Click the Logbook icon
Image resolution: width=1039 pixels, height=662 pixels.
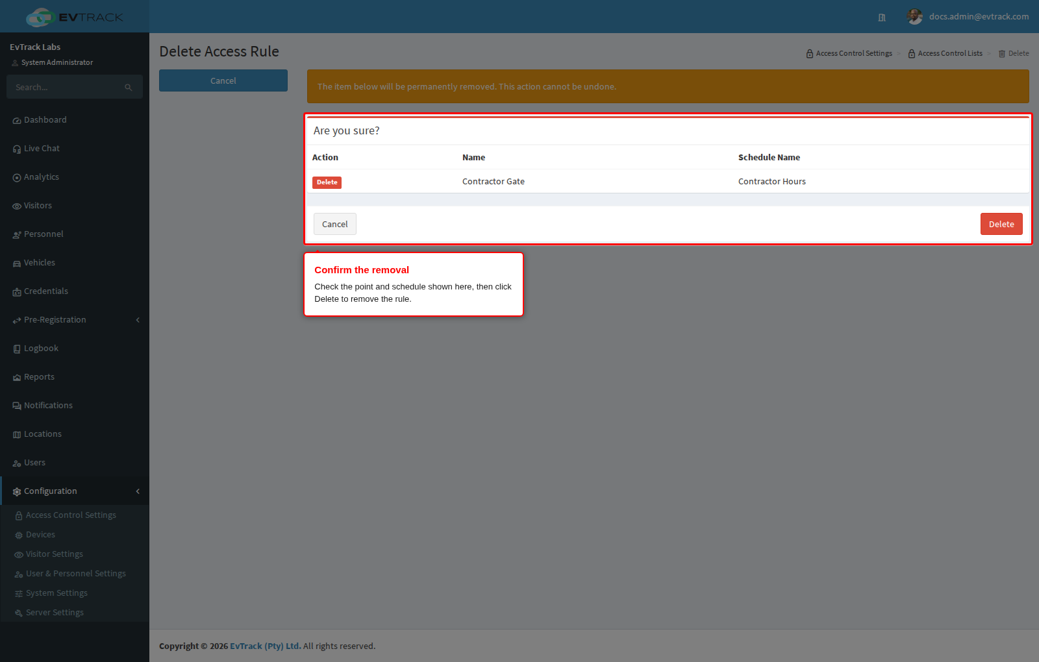[17, 349]
